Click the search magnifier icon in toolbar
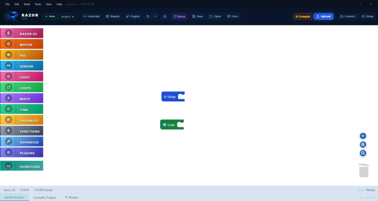378x201 pixels. pyautogui.click(x=148, y=16)
